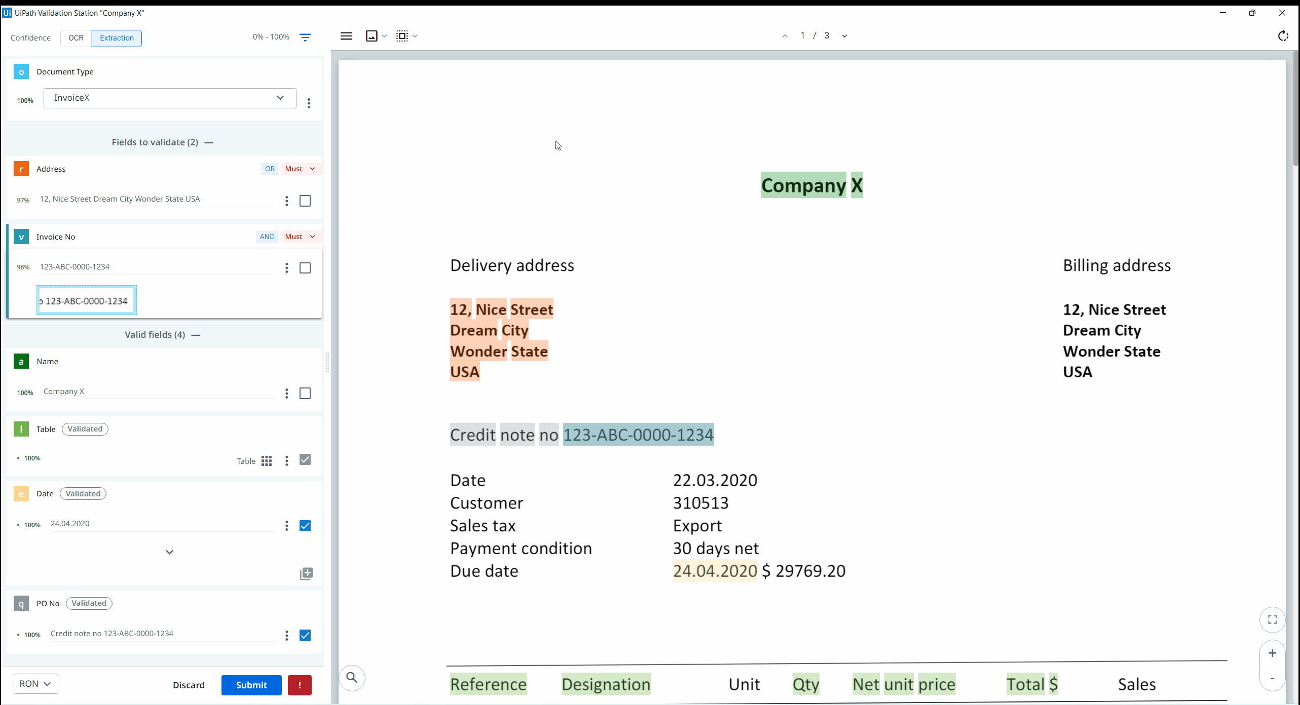Click the Discard button
1300x705 pixels.
point(189,685)
